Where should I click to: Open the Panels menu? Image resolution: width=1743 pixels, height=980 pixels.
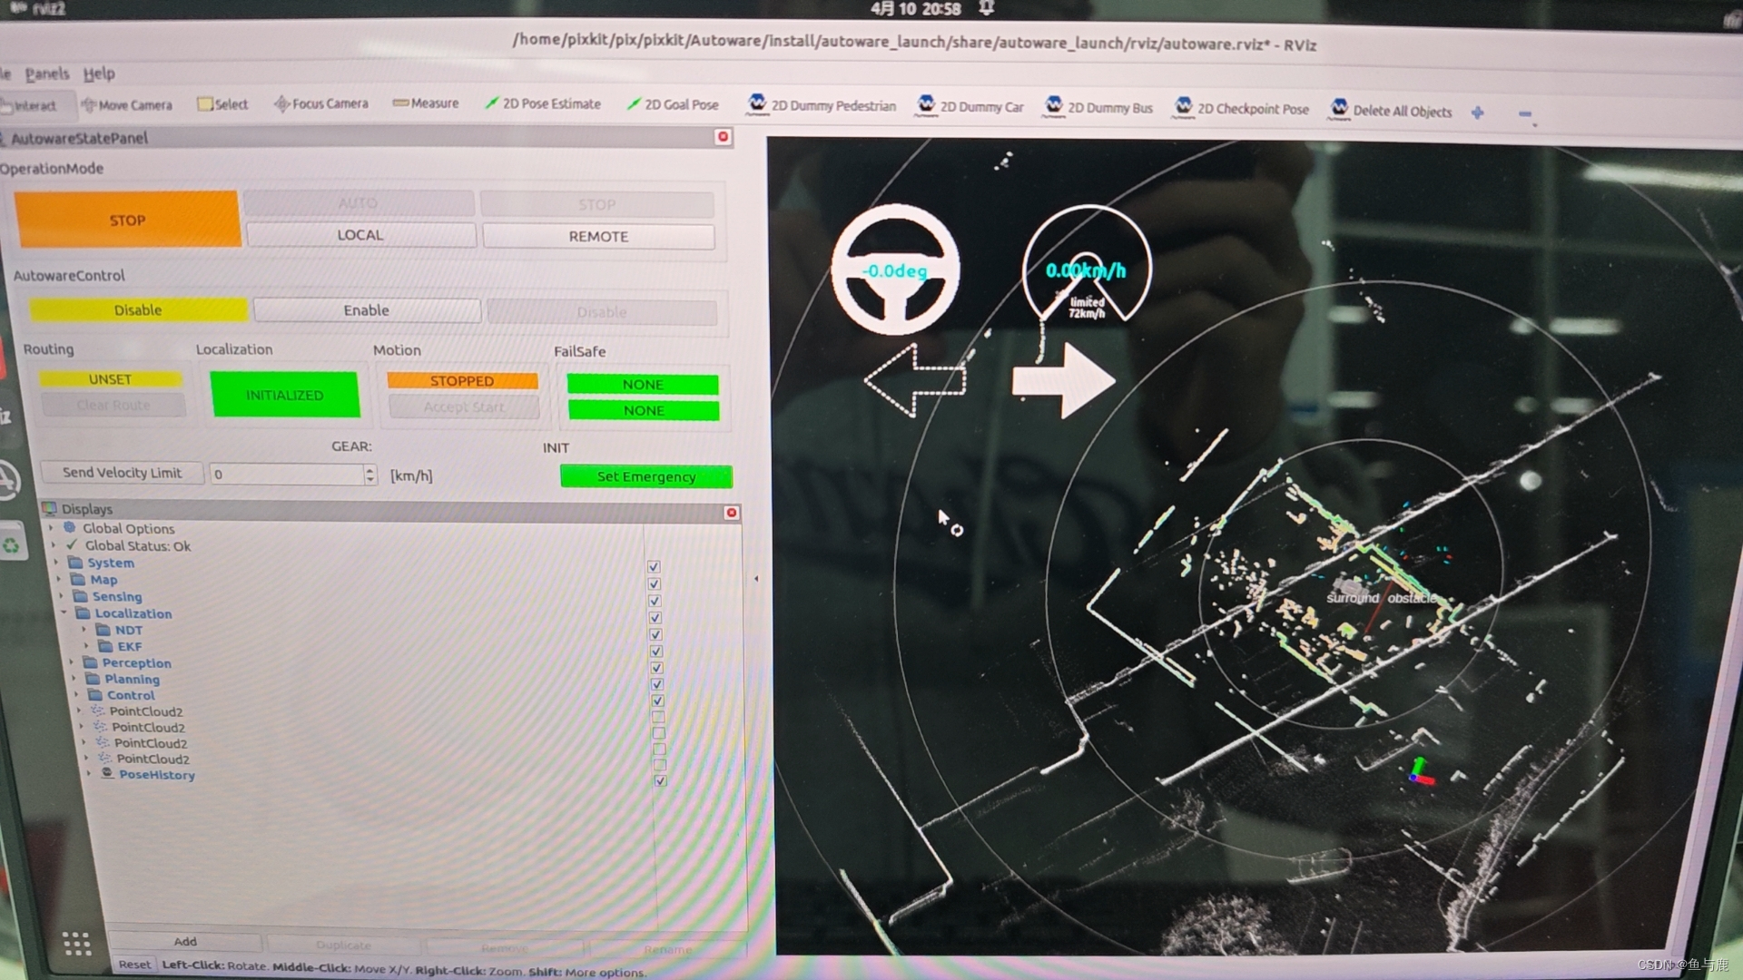pos(47,73)
